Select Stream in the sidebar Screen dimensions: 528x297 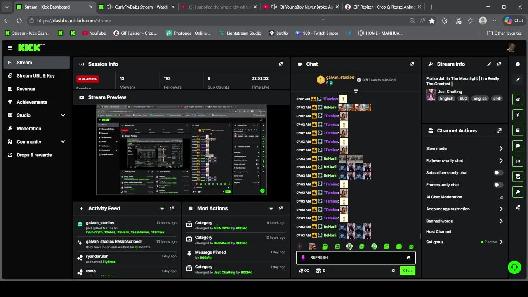pyautogui.click(x=36, y=63)
